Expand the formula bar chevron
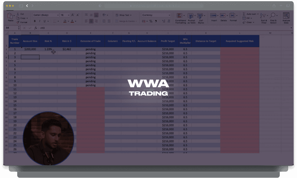Image resolution: width=297 pixels, height=178 pixels. (x=291, y=28)
